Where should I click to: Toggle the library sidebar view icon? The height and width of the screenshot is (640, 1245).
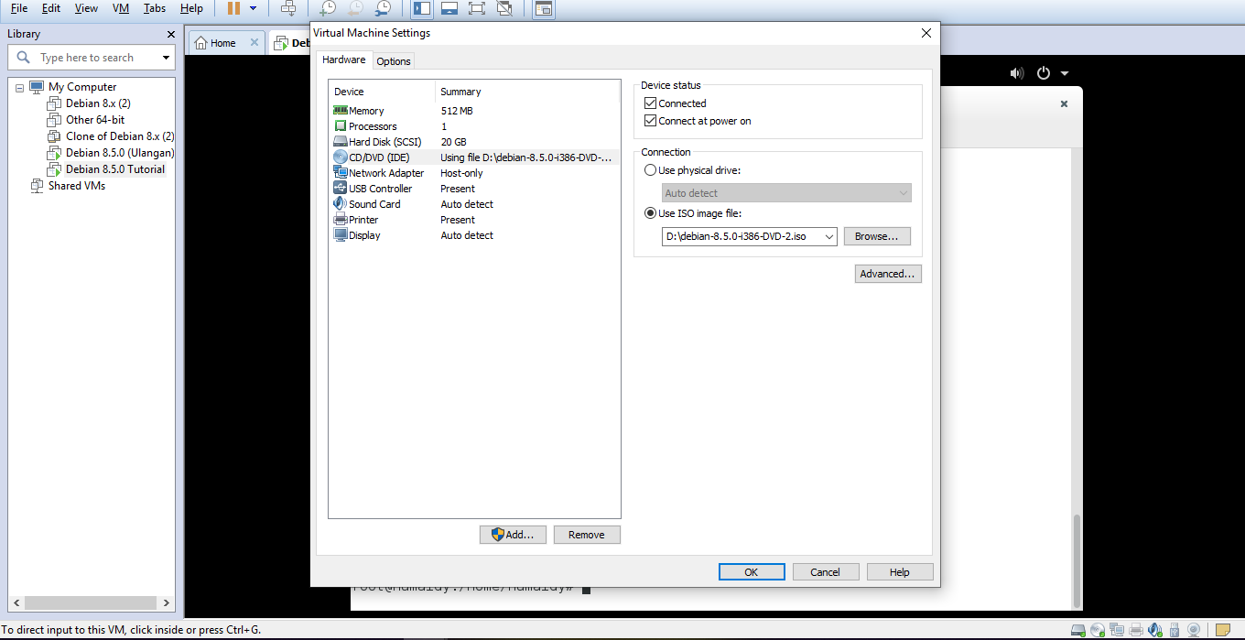pos(421,9)
